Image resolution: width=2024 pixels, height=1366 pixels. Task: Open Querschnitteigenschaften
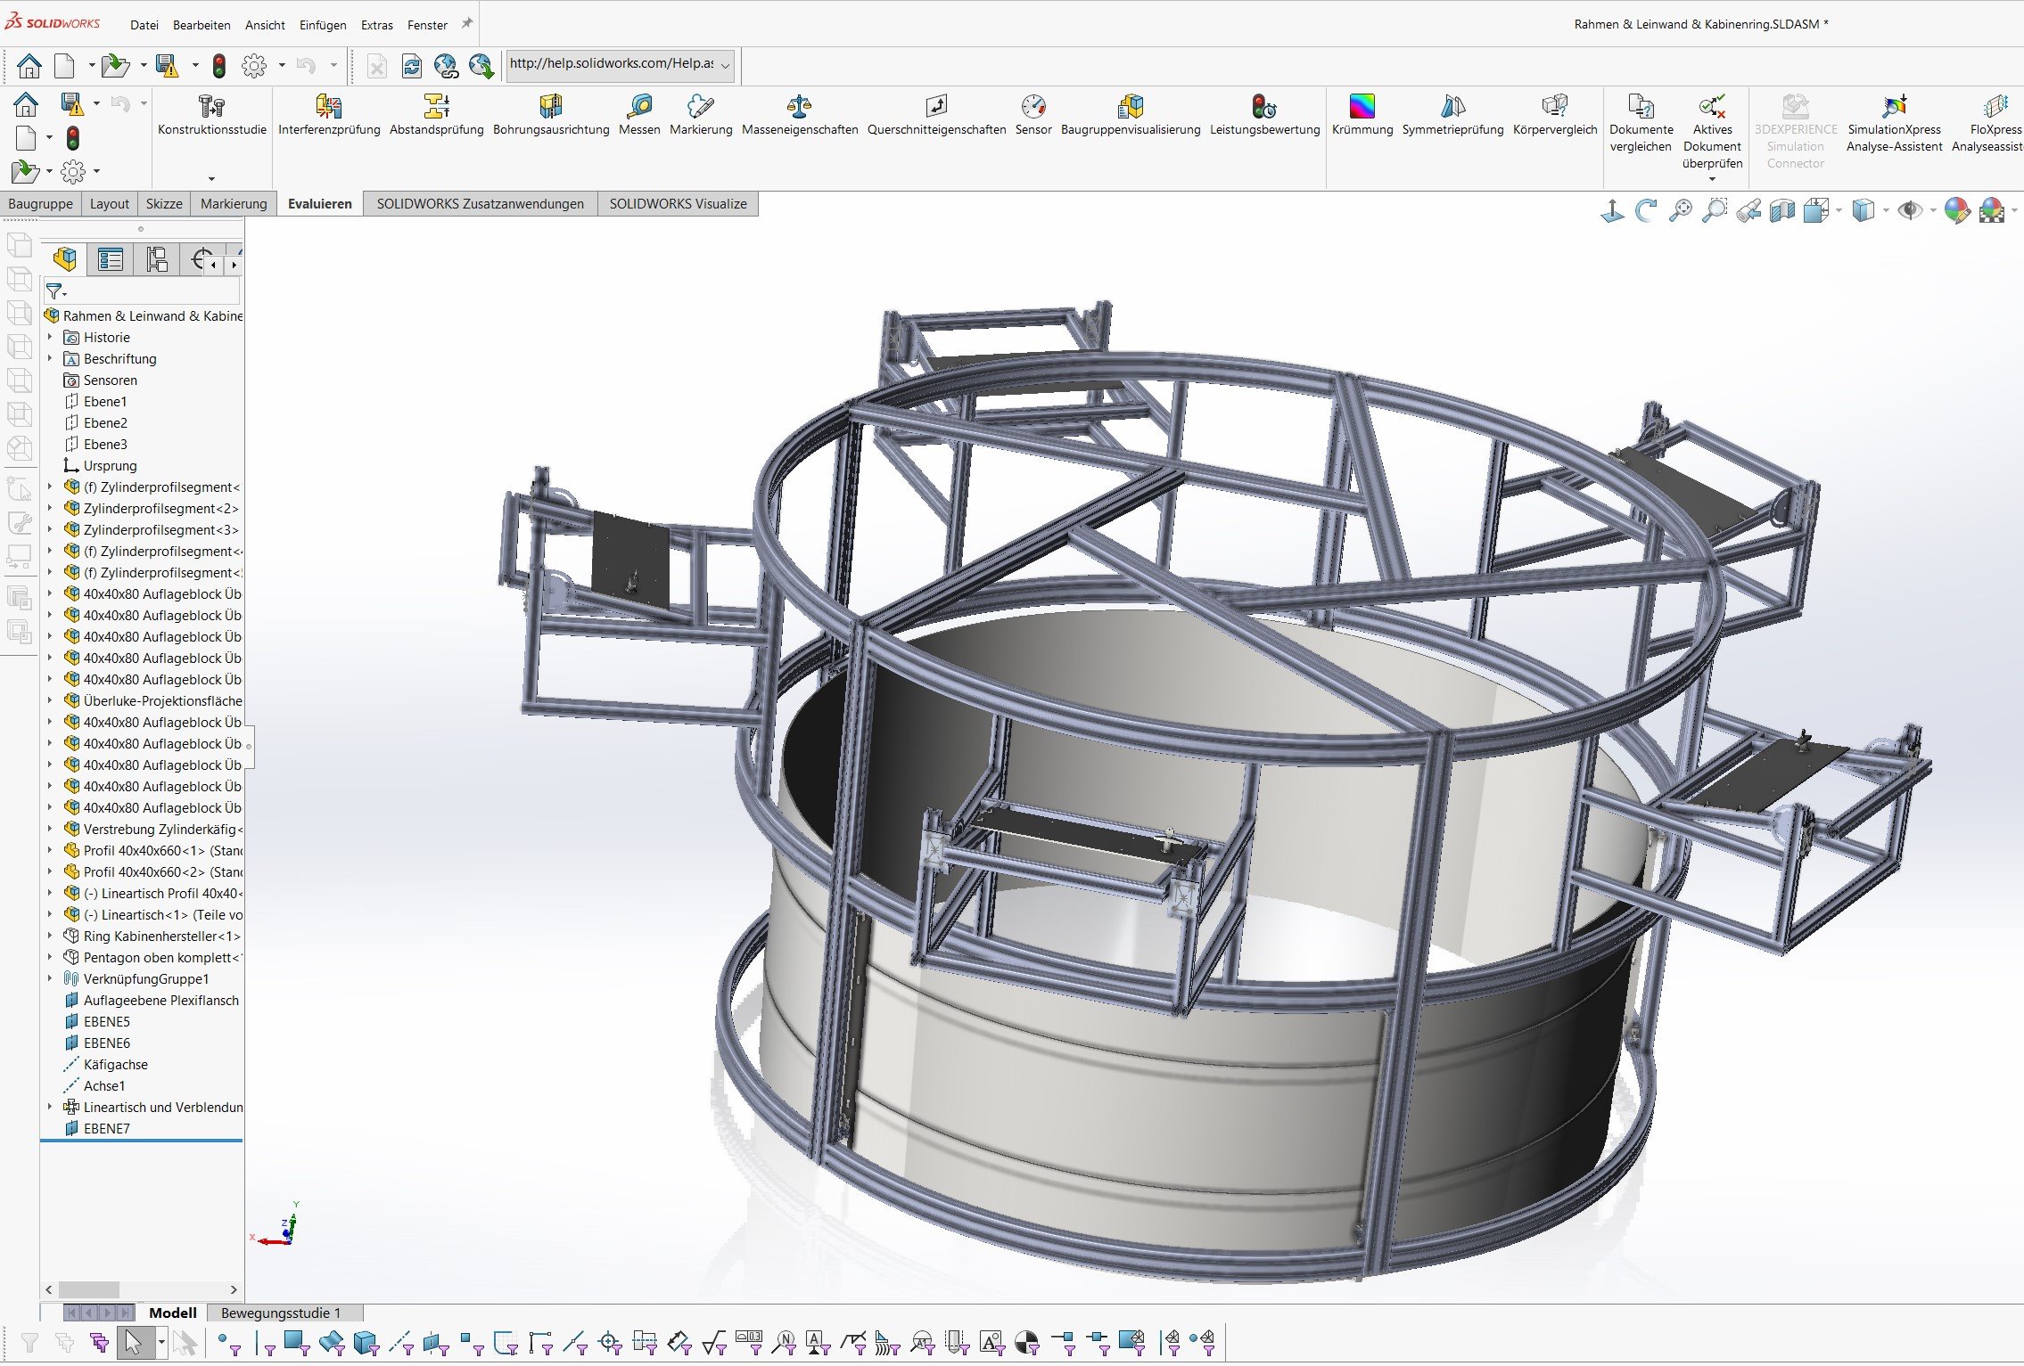tap(936, 116)
